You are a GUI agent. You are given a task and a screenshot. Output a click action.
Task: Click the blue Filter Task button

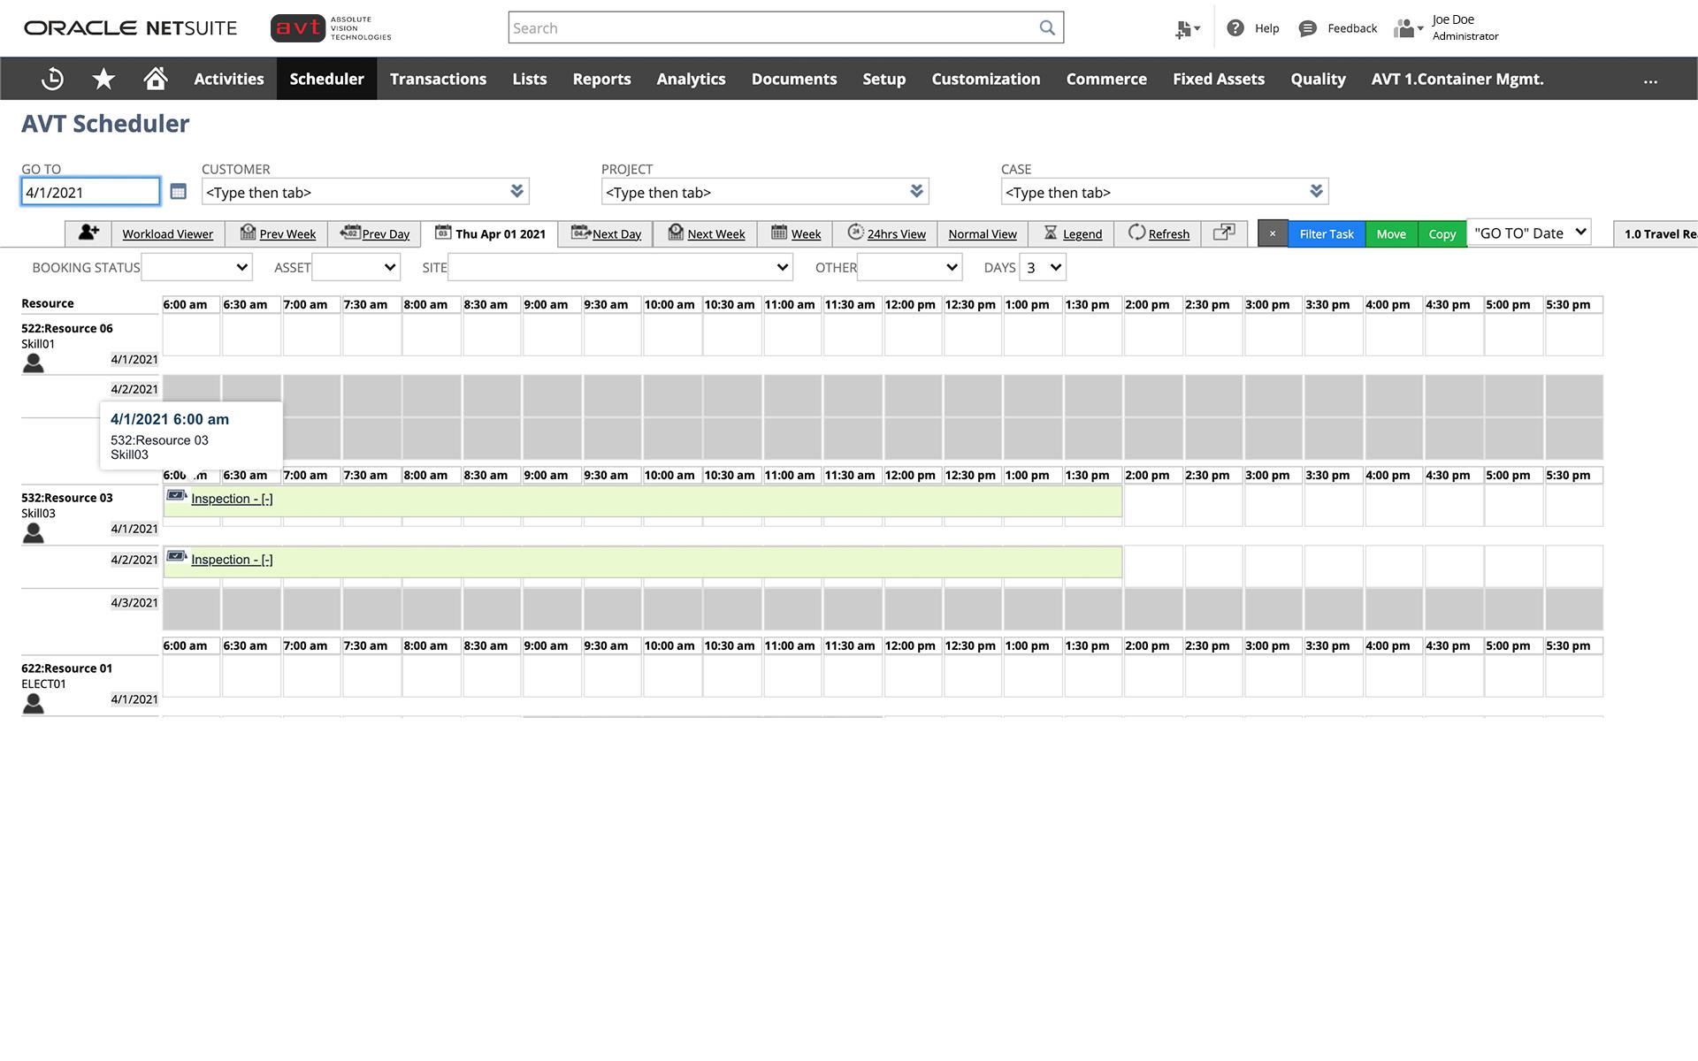point(1326,233)
